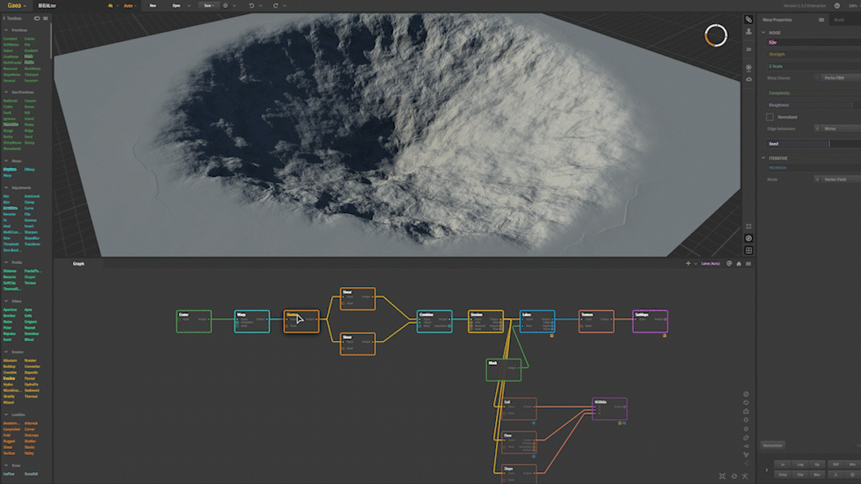861x484 pixels.
Task: Change Warp Source from Perlin FBM
Action: [x=838, y=78]
